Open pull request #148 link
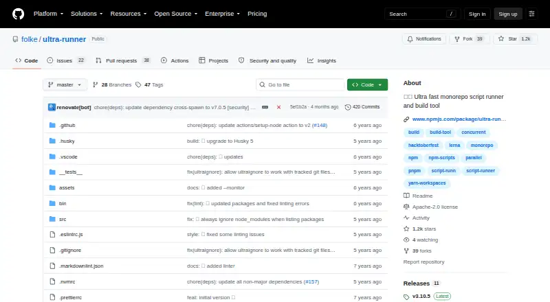Screen dimensions: 550x302 click(320, 125)
